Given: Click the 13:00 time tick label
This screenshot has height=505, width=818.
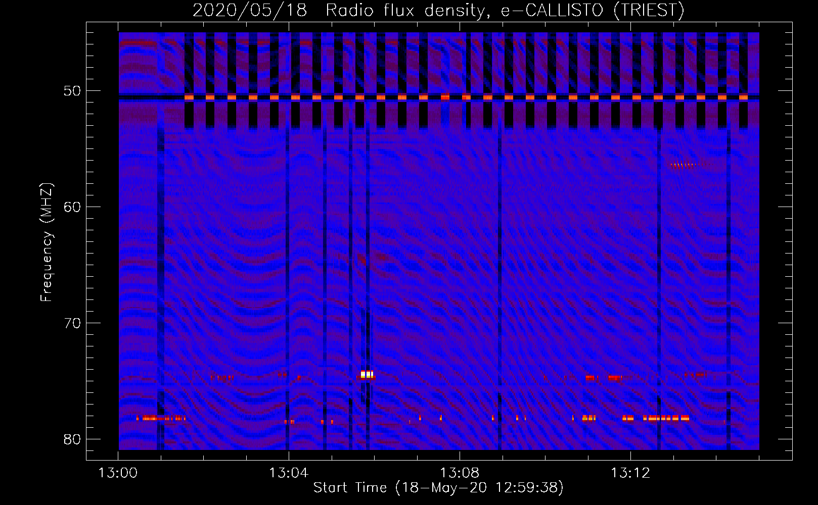Looking at the screenshot, I should [x=118, y=473].
